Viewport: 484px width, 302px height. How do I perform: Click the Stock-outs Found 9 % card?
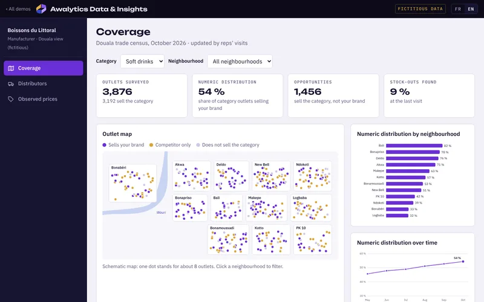[429, 95]
